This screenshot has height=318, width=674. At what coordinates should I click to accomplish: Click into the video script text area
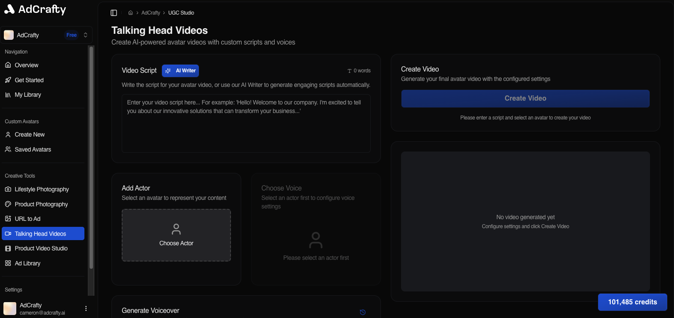[246, 123]
